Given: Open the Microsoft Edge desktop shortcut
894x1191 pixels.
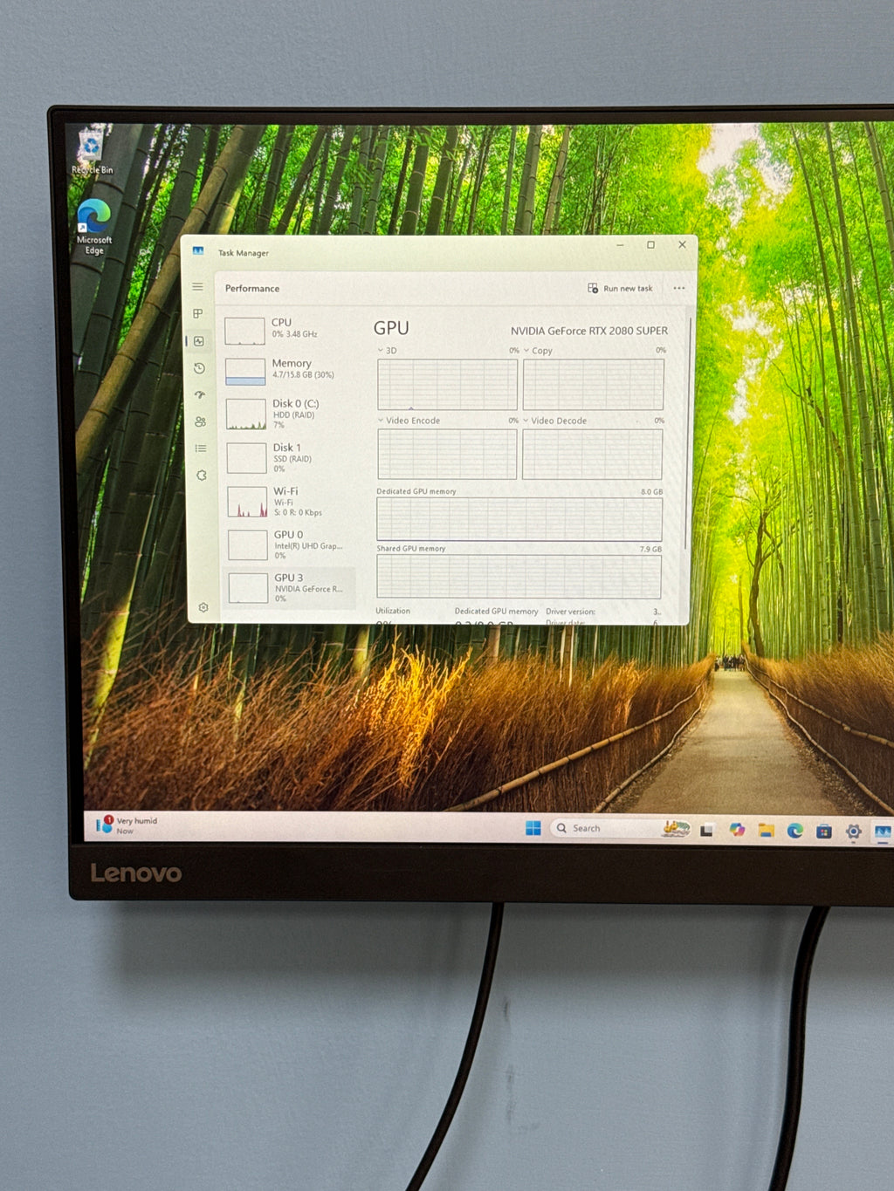Looking at the screenshot, I should pyautogui.click(x=94, y=227).
